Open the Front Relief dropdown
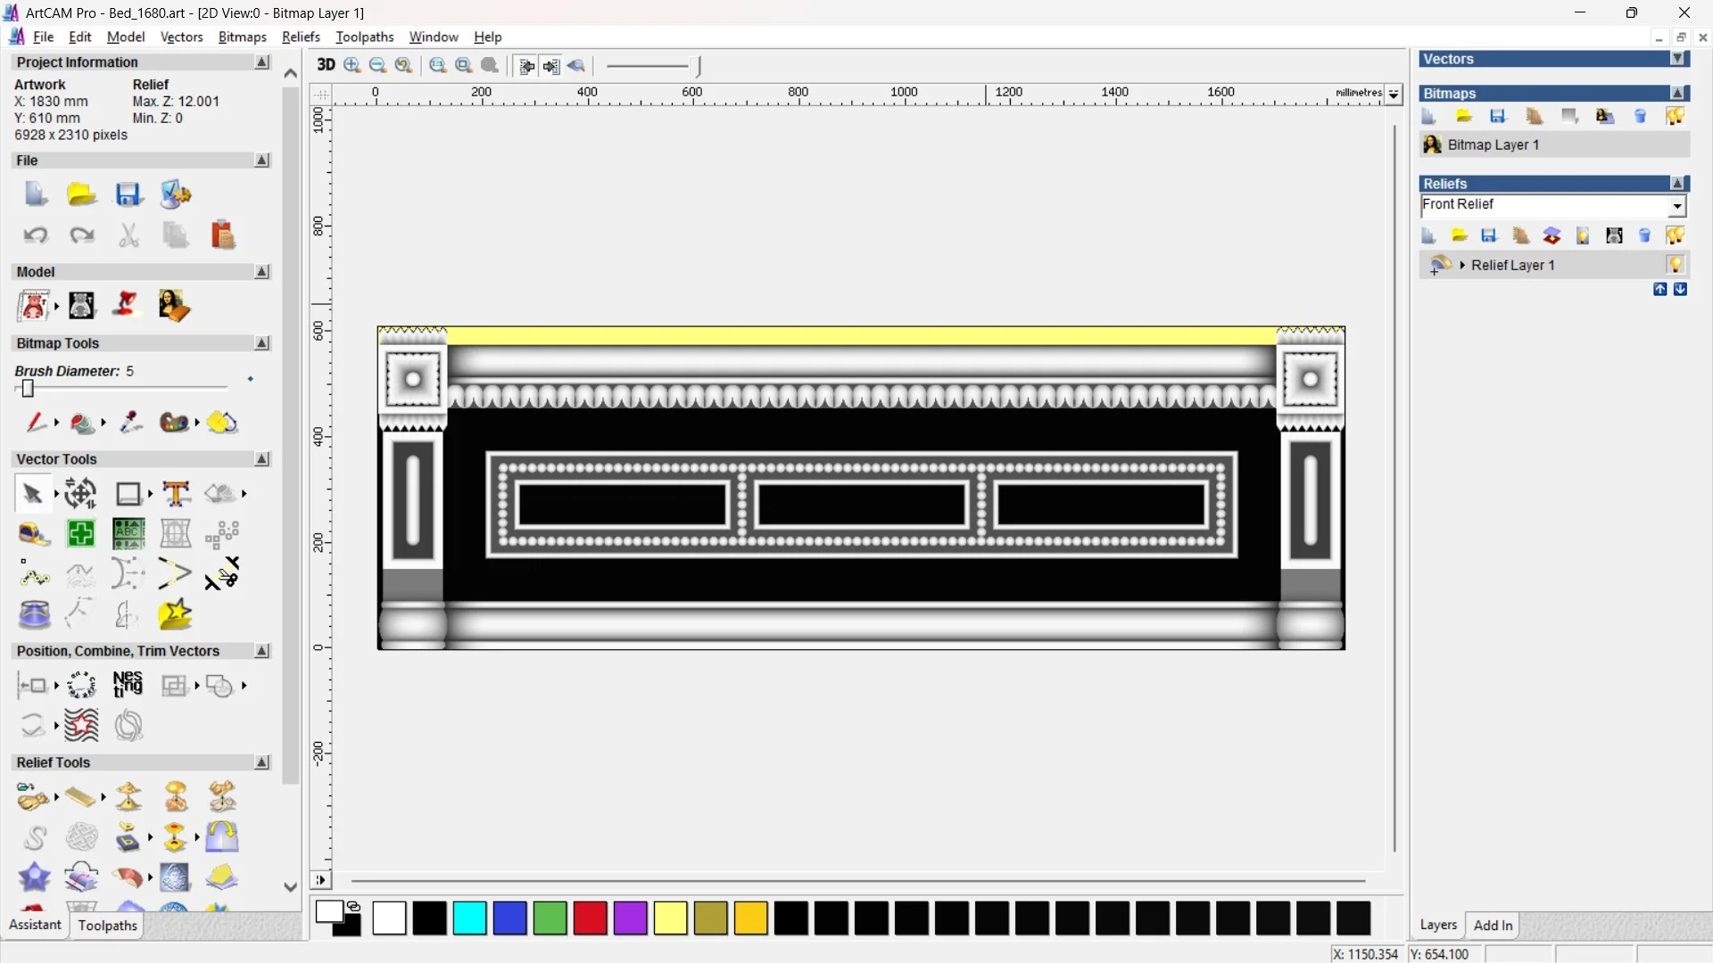 pos(1676,206)
